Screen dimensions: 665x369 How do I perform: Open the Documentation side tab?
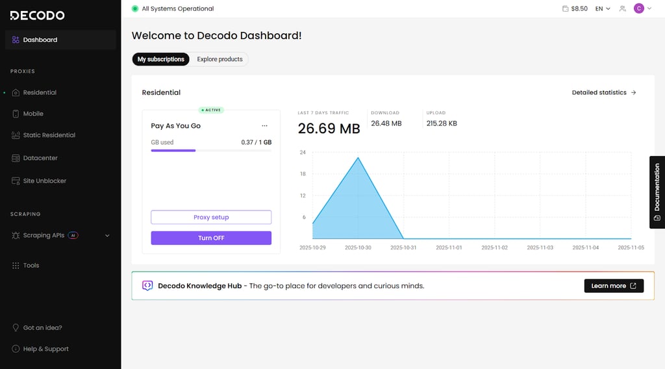point(657,192)
